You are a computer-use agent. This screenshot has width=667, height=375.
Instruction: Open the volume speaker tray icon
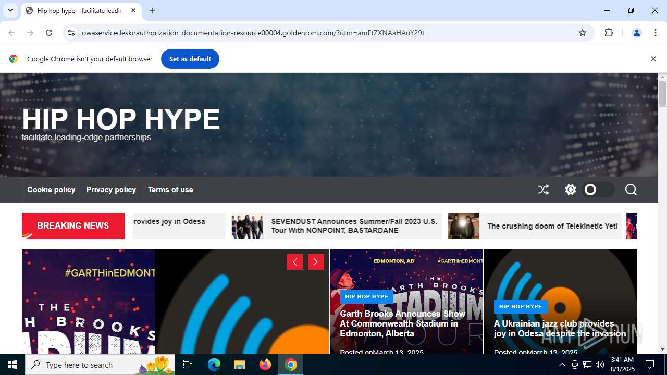(599, 365)
